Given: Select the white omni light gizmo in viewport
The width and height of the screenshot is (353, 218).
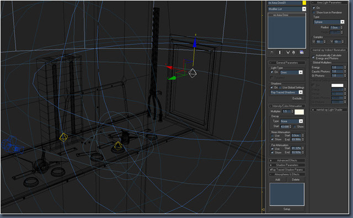Looking at the screenshot, I should click(x=192, y=73).
